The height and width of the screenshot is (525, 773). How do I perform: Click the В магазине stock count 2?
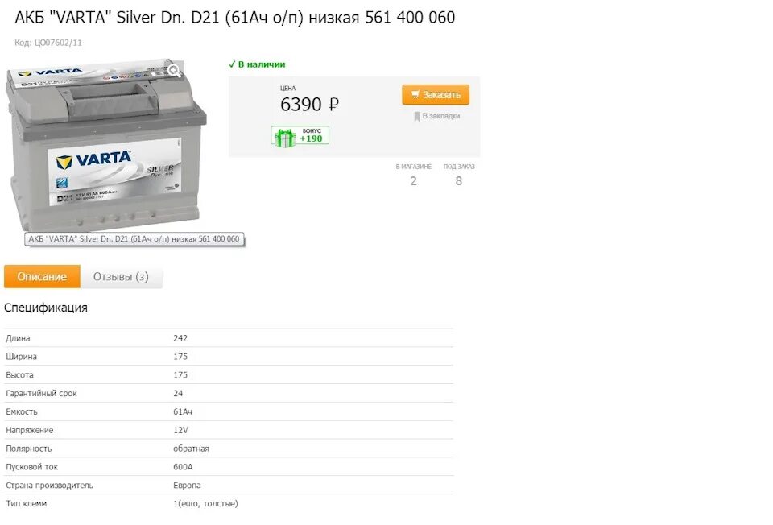[x=413, y=181]
